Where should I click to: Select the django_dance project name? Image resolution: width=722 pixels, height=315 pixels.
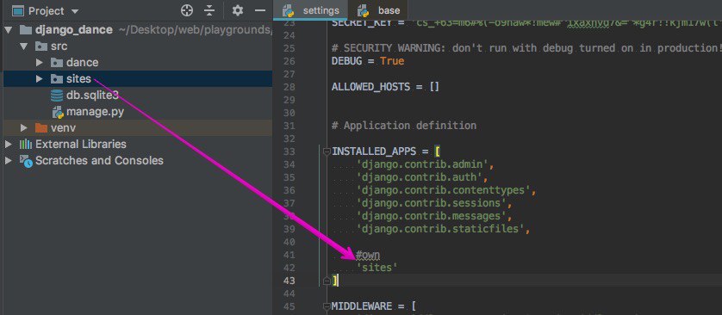pyautogui.click(x=74, y=30)
